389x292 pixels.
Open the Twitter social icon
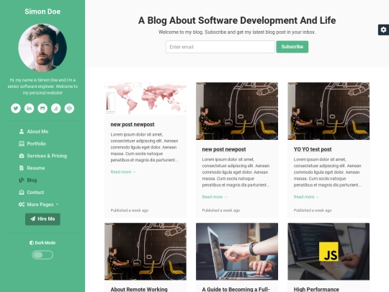[x=16, y=108]
